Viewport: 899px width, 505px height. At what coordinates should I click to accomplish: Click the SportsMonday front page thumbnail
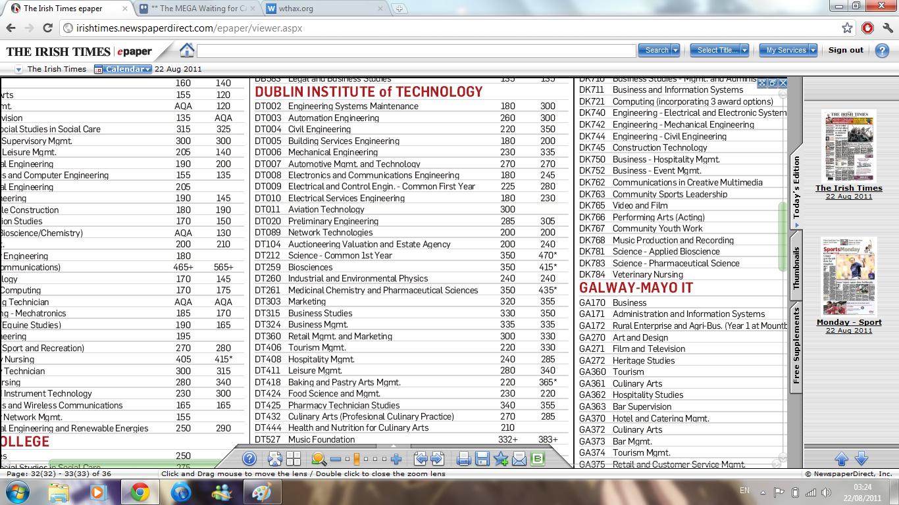pyautogui.click(x=849, y=277)
